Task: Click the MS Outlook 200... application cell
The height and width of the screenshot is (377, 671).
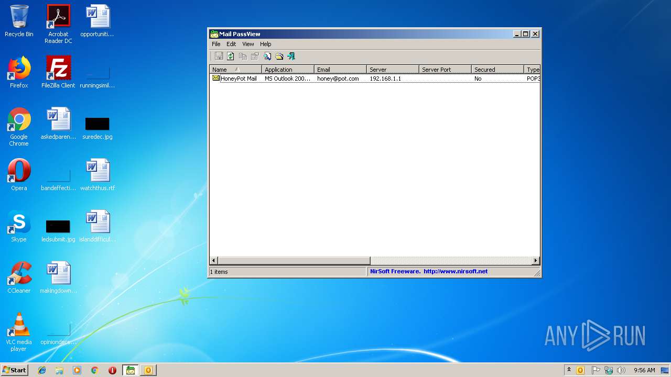Action: pos(287,79)
